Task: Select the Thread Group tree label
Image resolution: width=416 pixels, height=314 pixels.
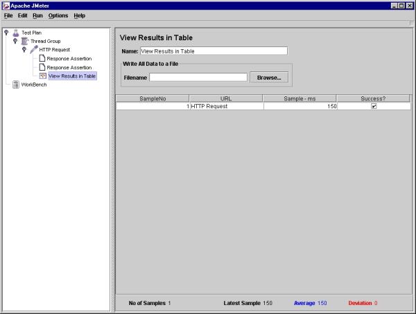Action: [x=45, y=41]
